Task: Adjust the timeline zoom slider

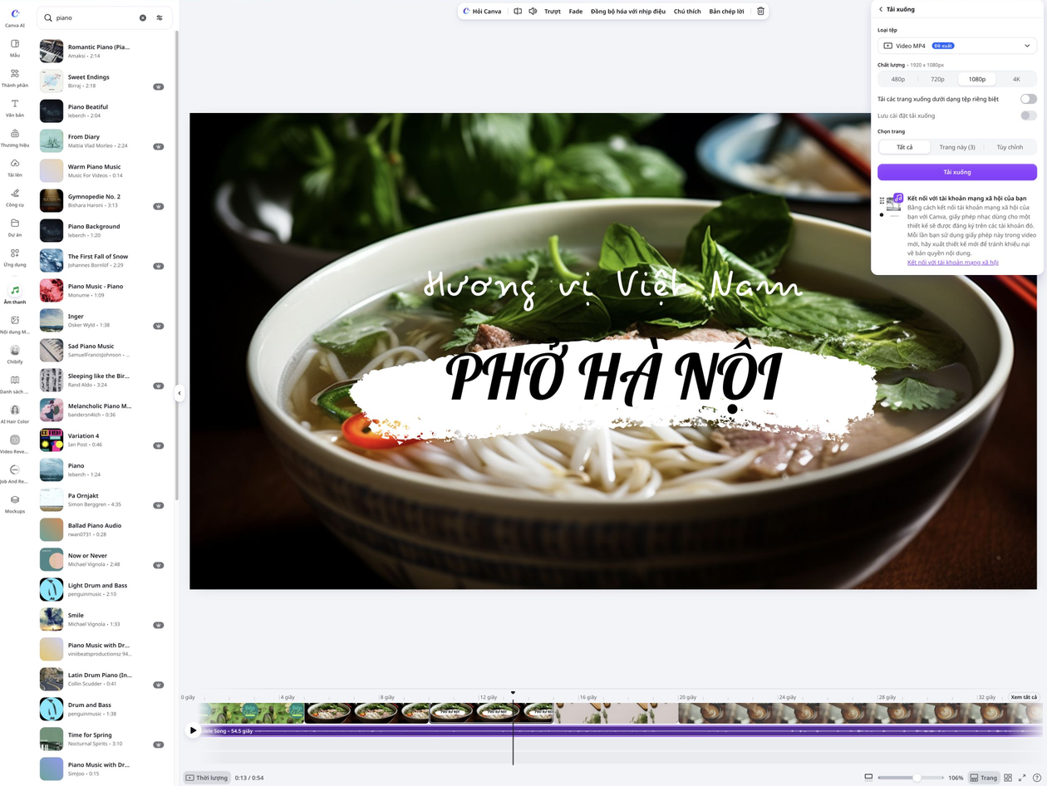Action: [910, 778]
